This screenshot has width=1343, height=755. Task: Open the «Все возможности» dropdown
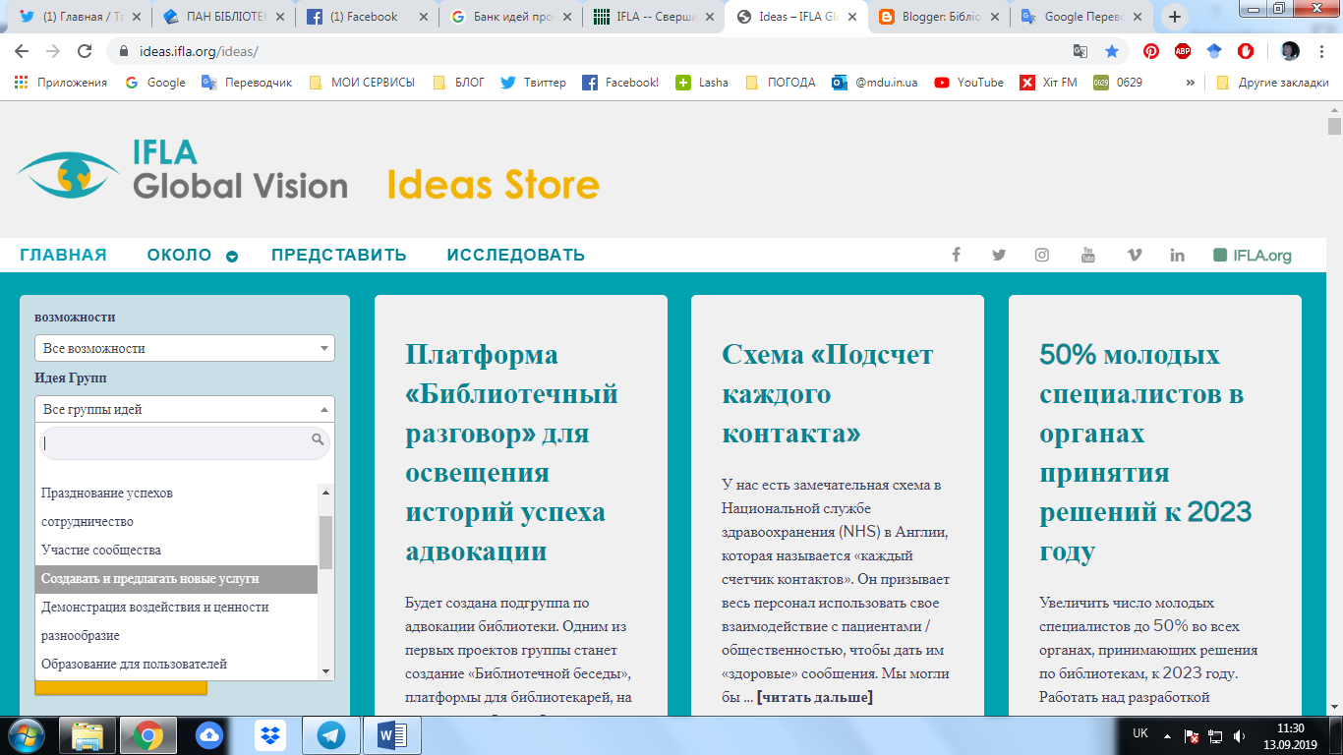click(x=185, y=348)
